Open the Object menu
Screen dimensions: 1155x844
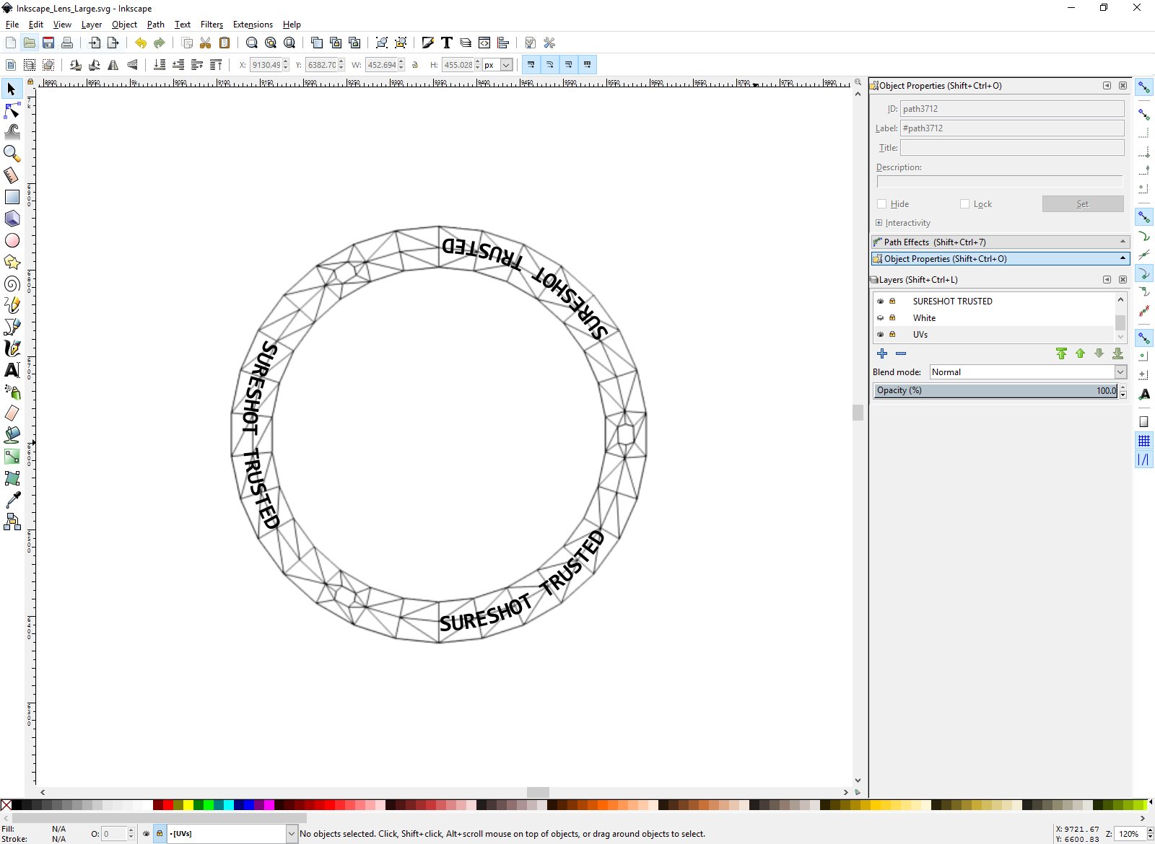pos(124,25)
